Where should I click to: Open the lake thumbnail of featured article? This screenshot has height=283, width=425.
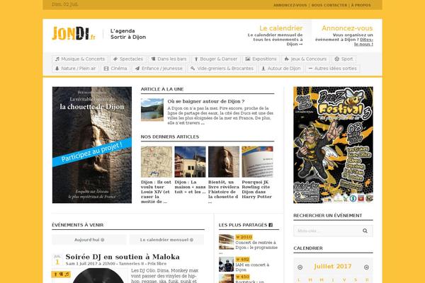[x=152, y=110]
